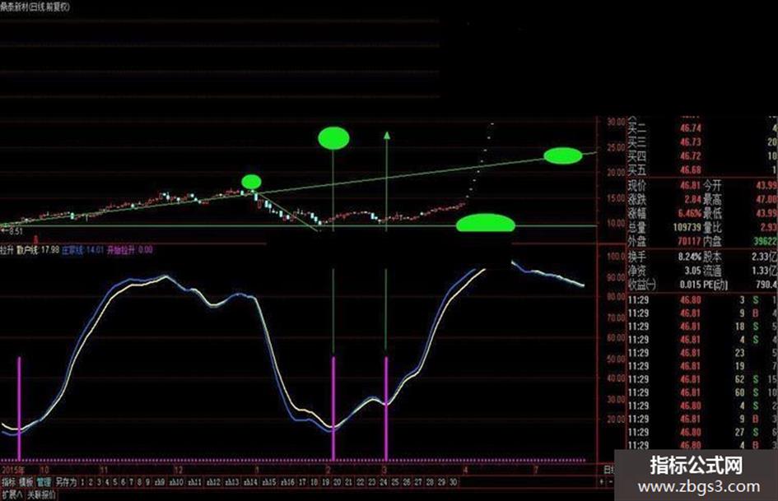Open the 指标 tab
The image size is (778, 501).
pos(8,482)
